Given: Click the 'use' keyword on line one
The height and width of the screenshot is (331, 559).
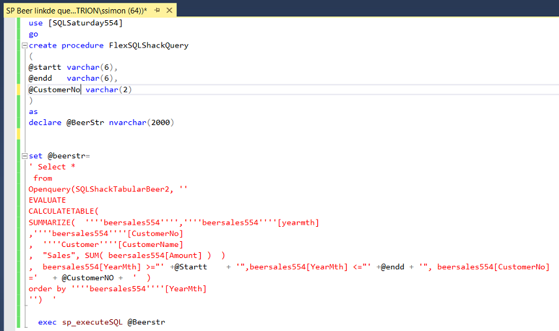Looking at the screenshot, I should [x=36, y=23].
